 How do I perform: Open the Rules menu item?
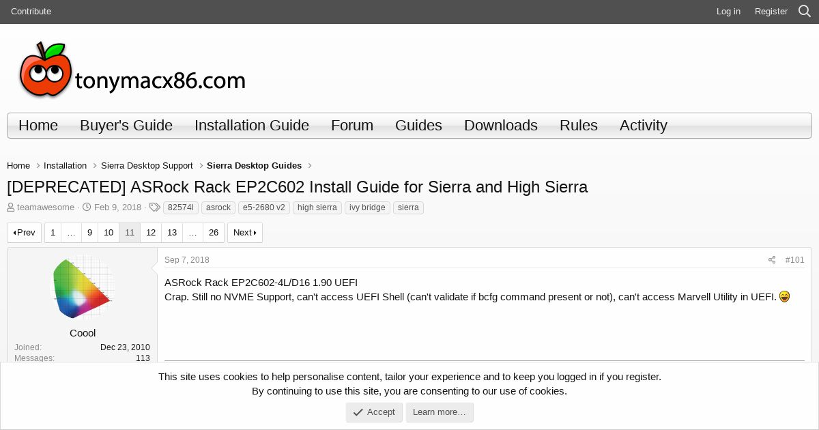(579, 126)
